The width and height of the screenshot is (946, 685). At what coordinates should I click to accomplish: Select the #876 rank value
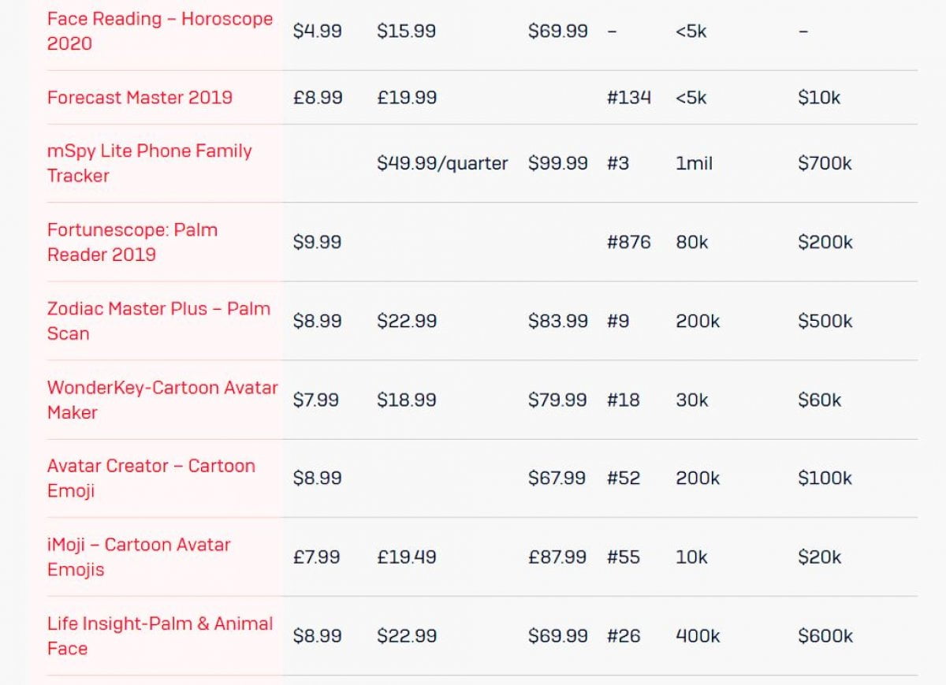629,242
